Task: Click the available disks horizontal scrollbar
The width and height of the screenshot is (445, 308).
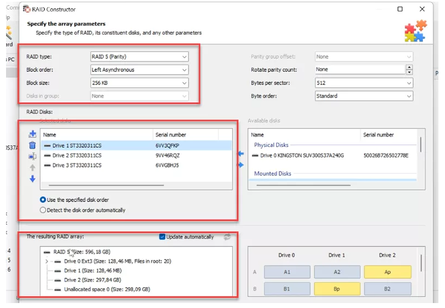Action: click(x=303, y=186)
